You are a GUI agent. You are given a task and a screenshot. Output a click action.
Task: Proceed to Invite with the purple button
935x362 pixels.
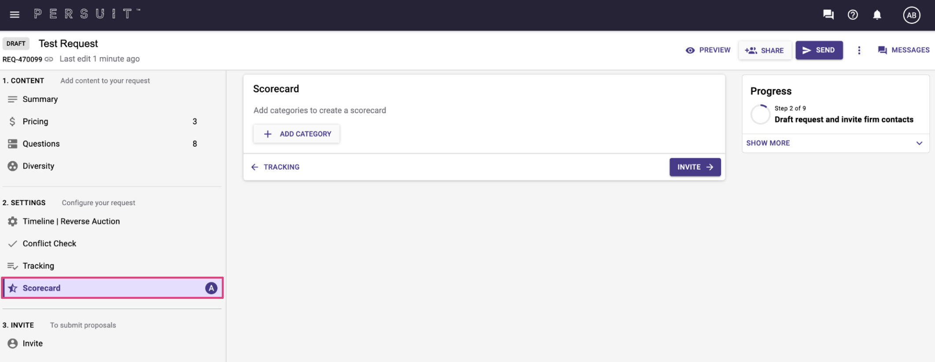coord(695,167)
